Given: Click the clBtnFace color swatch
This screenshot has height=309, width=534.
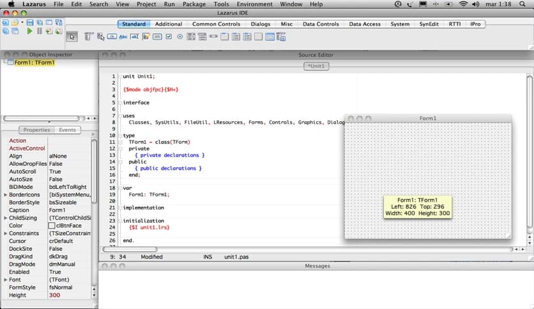Looking at the screenshot, I should coord(52,225).
